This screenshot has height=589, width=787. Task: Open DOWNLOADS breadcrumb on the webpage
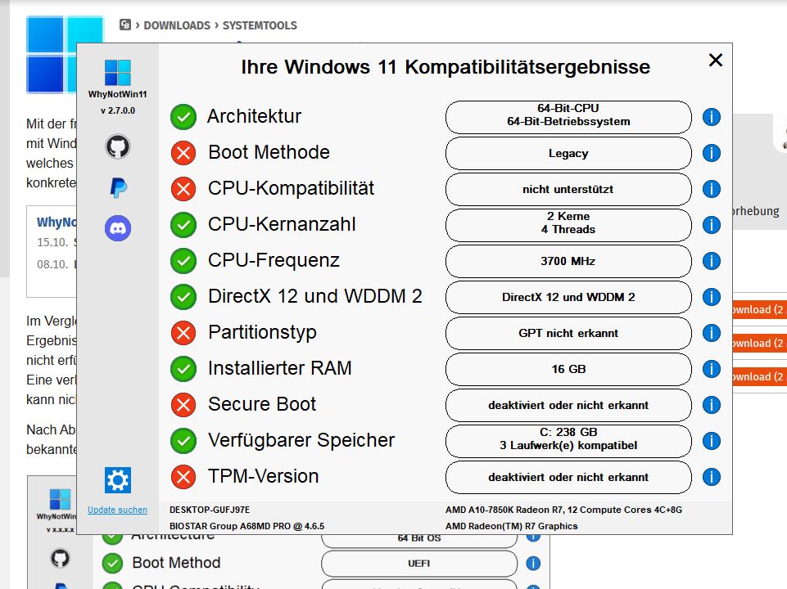click(x=177, y=25)
